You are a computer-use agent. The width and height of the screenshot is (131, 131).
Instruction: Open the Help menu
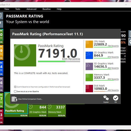point(59,9)
